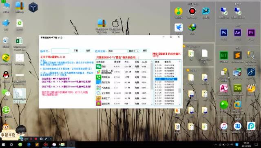261x148 pixels.
Task: Open Microsoft Edge from taskbar
Action: pos(29,144)
